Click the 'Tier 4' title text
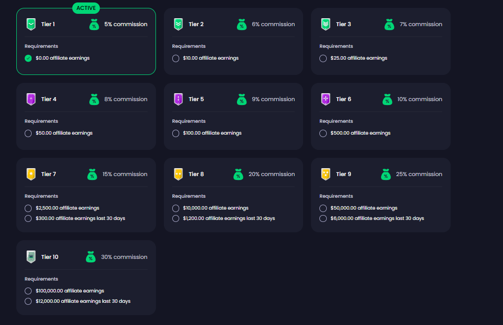The width and height of the screenshot is (503, 325). coord(49,99)
